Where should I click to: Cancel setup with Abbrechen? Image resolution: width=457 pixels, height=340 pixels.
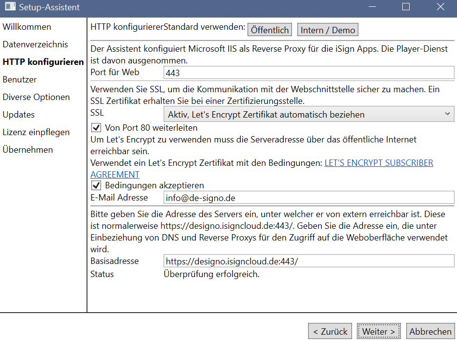[x=431, y=331]
